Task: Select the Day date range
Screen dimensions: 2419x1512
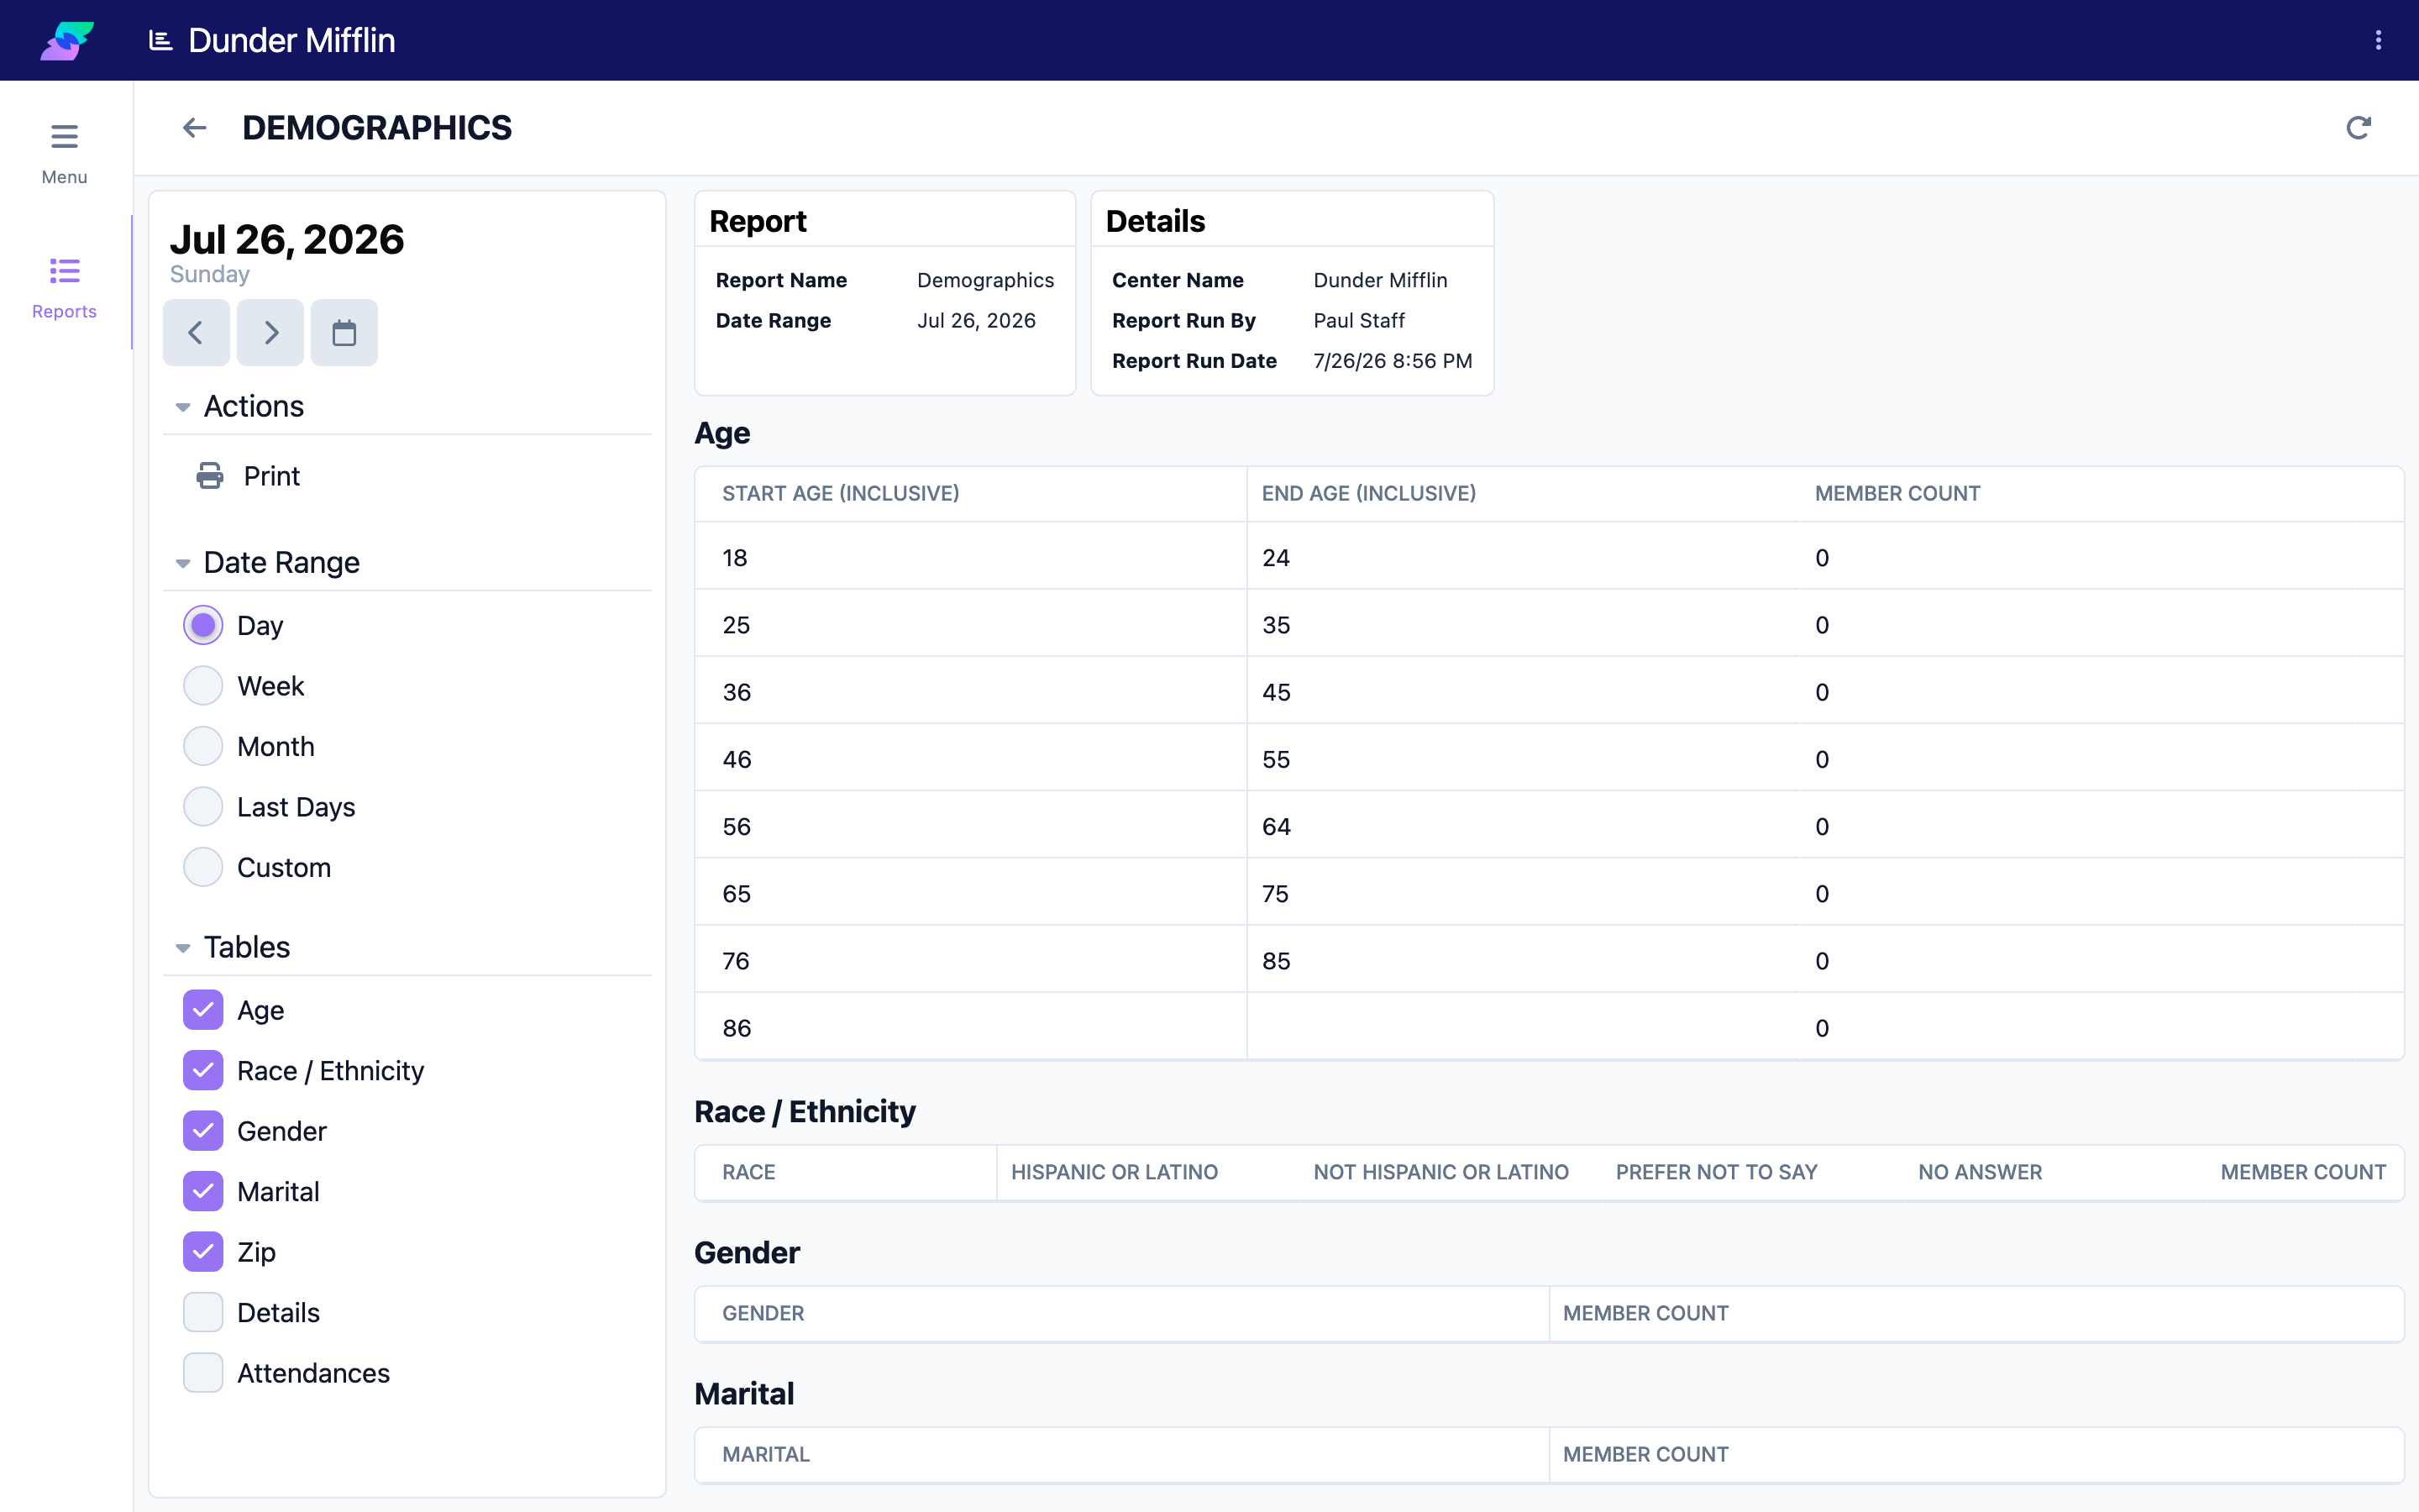Action: 203,625
